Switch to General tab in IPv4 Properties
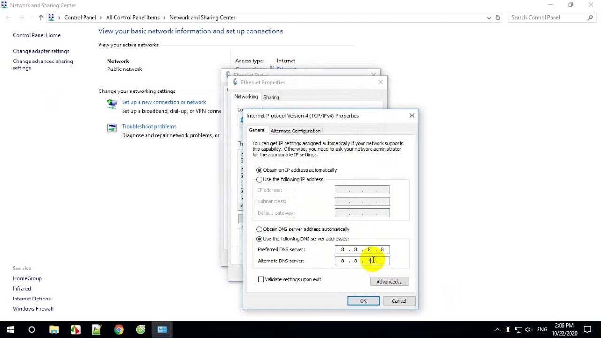 257,130
